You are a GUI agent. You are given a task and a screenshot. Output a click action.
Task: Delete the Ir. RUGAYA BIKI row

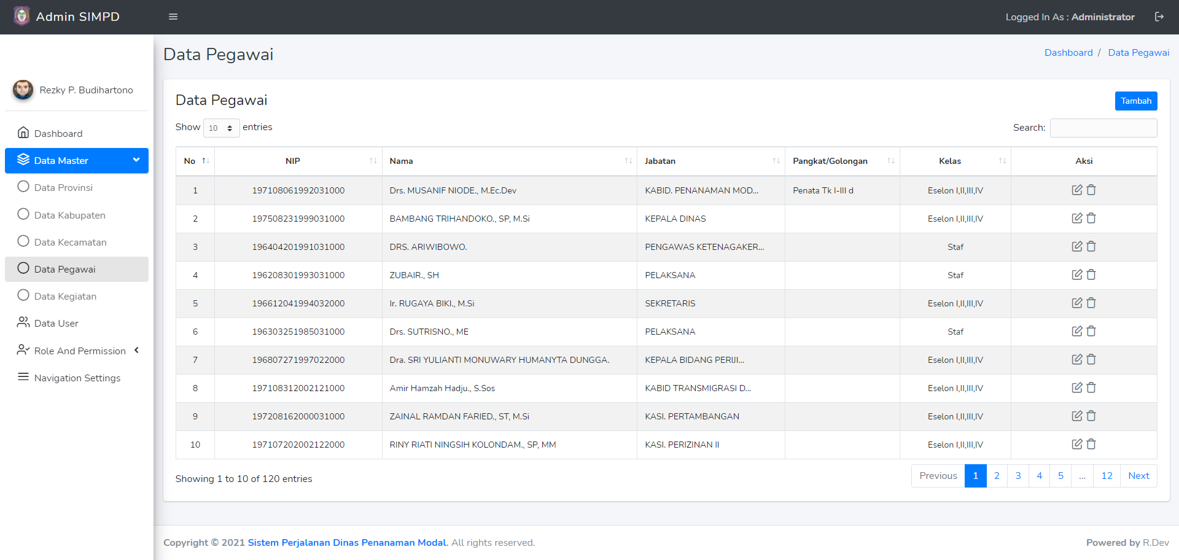pyautogui.click(x=1091, y=303)
